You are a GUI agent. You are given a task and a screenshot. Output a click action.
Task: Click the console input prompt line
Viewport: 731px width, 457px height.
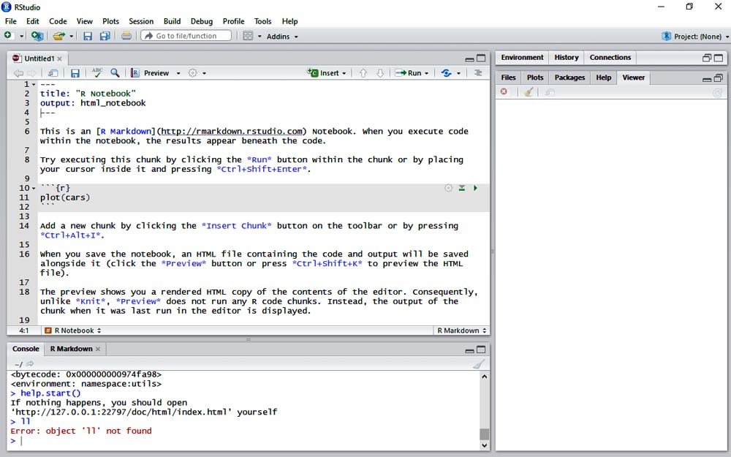(x=245, y=441)
